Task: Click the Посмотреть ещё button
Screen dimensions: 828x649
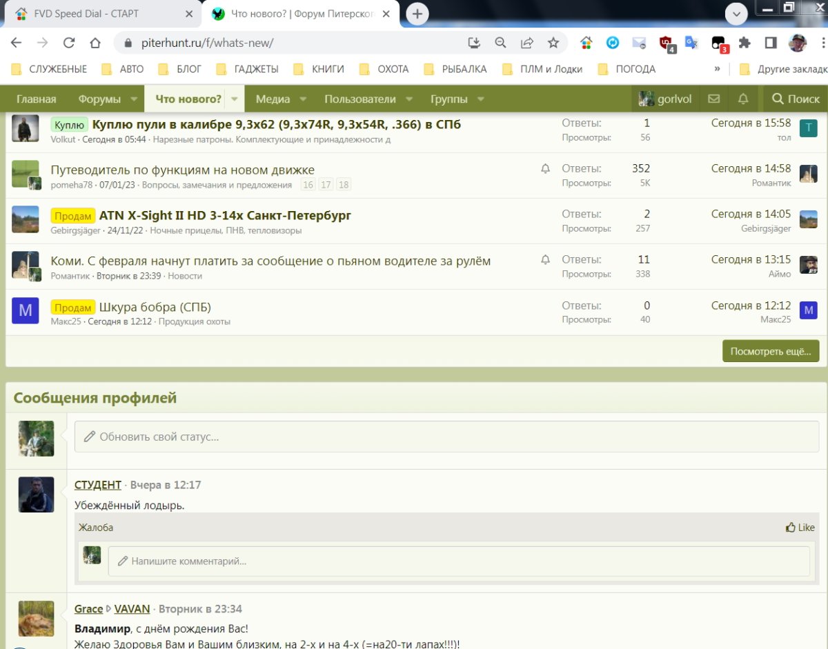Action: [x=771, y=351]
